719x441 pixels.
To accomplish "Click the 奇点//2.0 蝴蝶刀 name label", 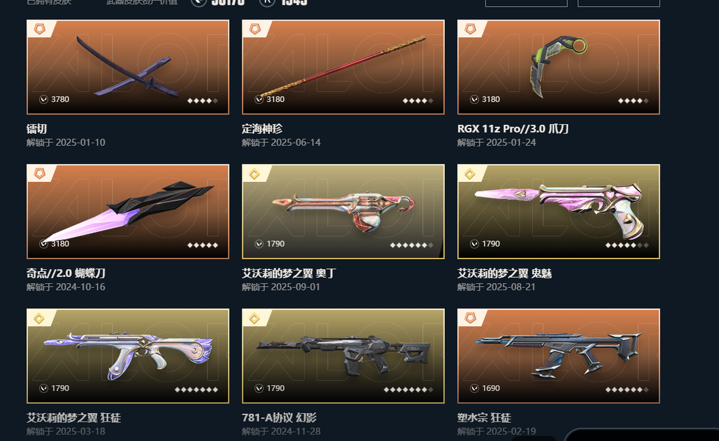I will point(66,274).
